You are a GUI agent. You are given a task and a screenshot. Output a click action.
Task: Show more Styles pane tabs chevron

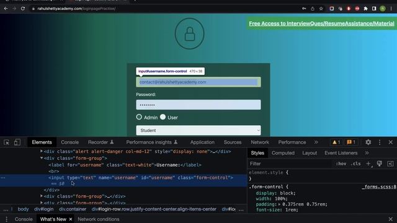tap(367, 153)
